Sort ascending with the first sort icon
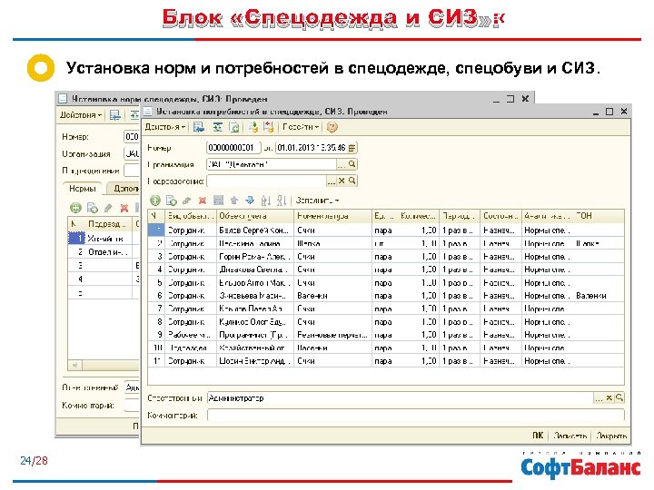 click(x=265, y=201)
